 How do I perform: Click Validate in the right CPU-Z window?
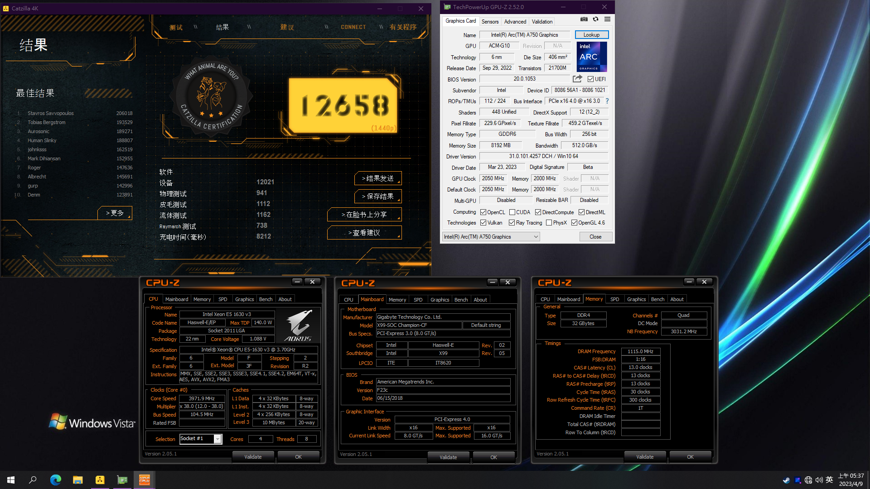pyautogui.click(x=645, y=457)
